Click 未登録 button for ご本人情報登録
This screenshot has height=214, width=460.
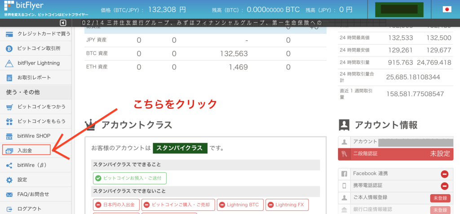click(440, 198)
